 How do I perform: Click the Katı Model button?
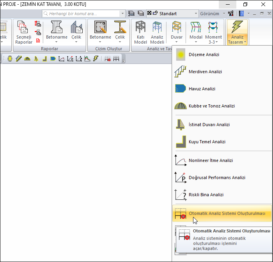[x=140, y=32]
